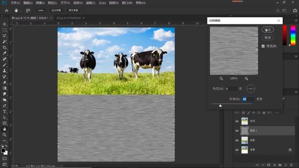Click the delete layer trash icon
299x168 pixels.
pos(292,165)
